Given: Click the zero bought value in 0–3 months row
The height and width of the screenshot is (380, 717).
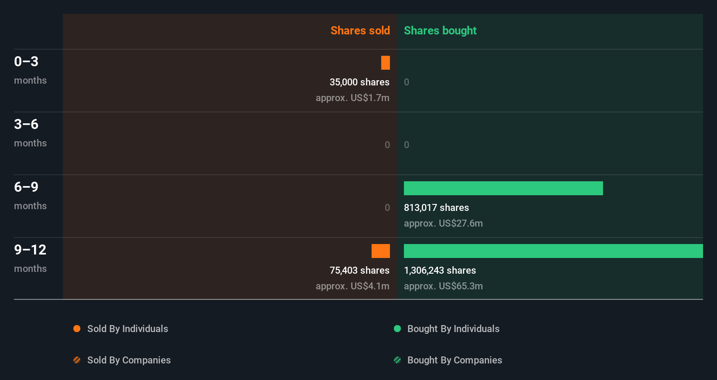Looking at the screenshot, I should (x=407, y=82).
